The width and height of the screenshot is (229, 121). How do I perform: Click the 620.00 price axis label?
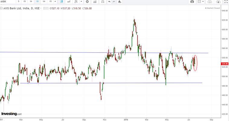point(224,20)
